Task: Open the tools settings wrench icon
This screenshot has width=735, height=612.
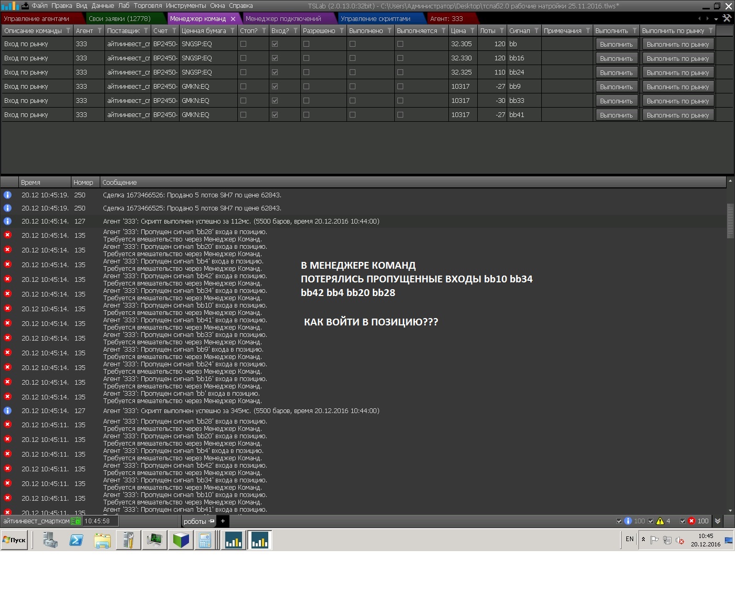Action: point(727,18)
